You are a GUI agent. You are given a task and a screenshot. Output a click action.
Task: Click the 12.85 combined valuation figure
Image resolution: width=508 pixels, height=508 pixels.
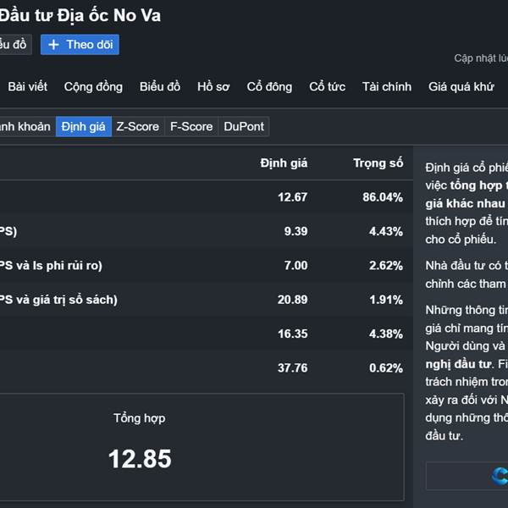tap(140, 459)
